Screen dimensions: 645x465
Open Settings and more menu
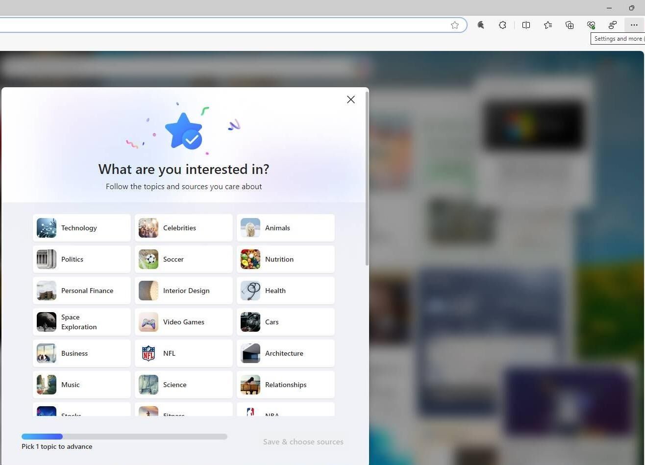pos(634,25)
